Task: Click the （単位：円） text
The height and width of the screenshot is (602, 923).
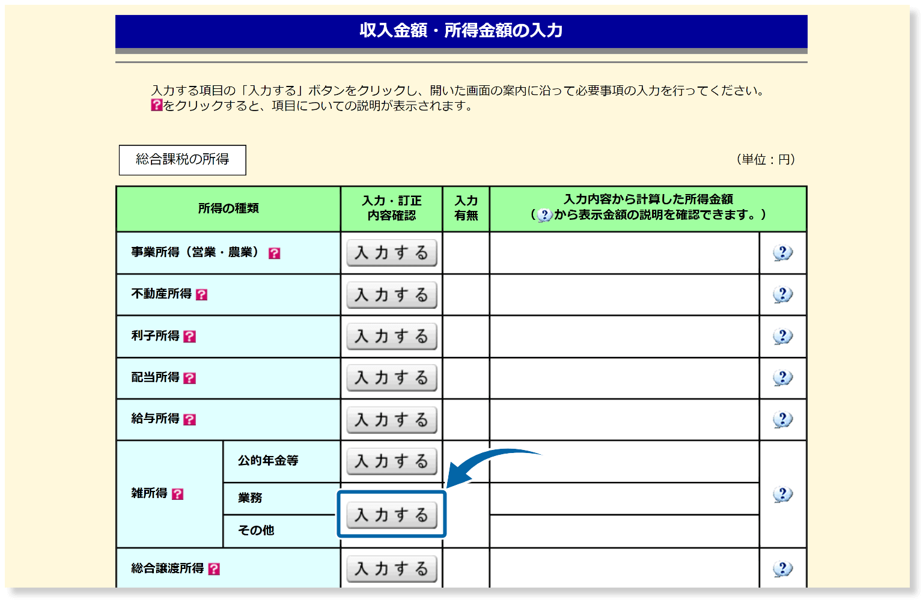Action: click(766, 160)
